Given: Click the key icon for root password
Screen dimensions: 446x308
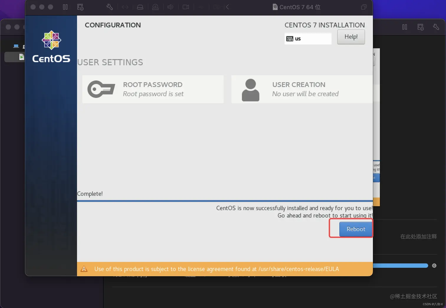Looking at the screenshot, I should (x=101, y=89).
